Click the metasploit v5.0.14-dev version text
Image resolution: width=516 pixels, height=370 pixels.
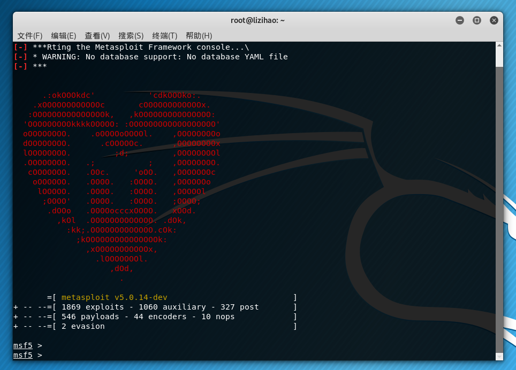coord(114,297)
